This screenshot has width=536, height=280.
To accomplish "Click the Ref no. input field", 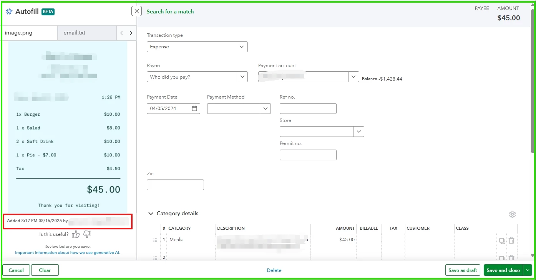I will pyautogui.click(x=308, y=109).
